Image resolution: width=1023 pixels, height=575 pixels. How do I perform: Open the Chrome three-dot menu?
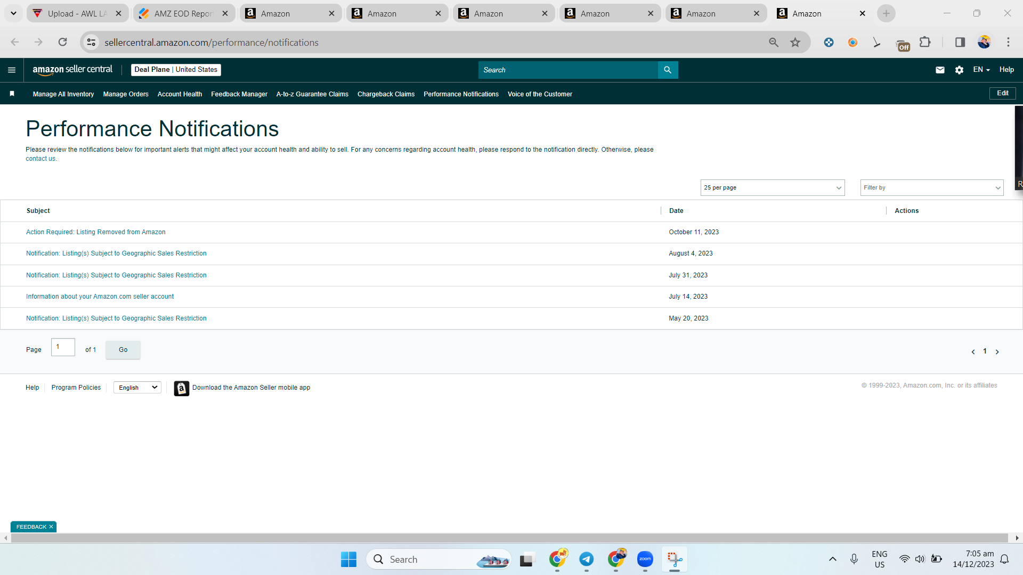(x=1008, y=42)
